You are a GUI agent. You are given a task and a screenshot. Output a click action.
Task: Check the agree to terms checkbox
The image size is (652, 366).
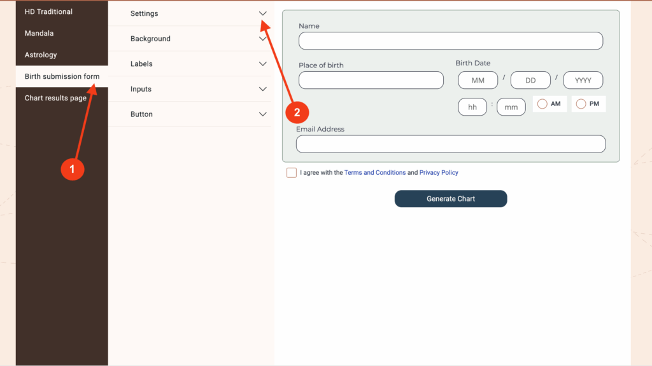292,173
